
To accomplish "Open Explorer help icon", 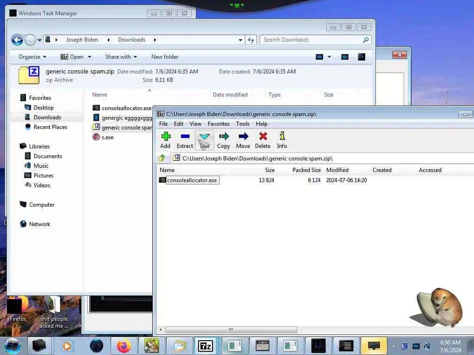I will 362,57.
